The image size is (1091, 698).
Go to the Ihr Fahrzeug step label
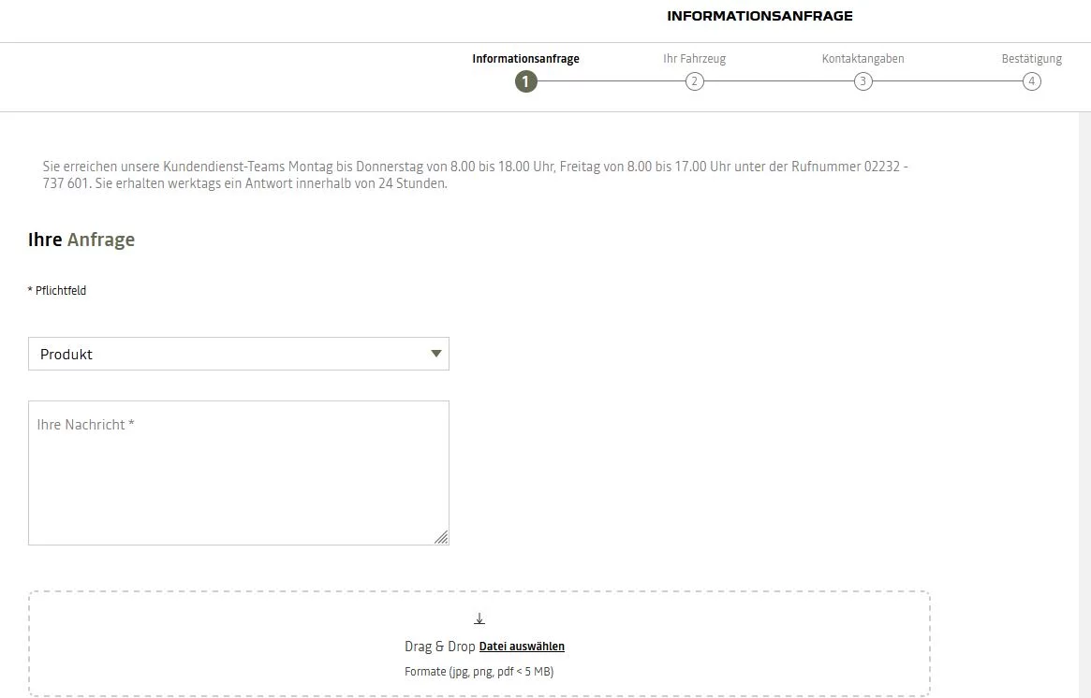(x=694, y=59)
